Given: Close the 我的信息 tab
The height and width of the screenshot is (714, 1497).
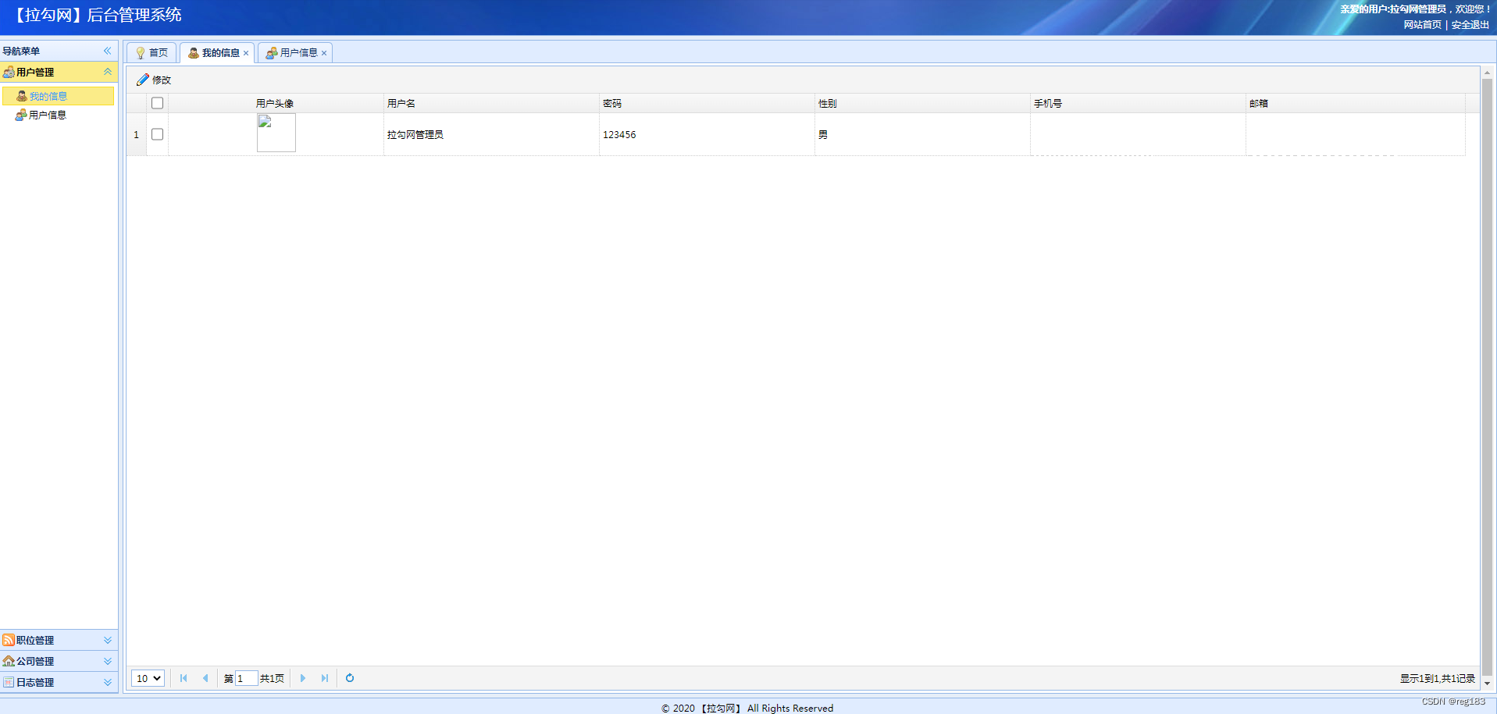Looking at the screenshot, I should (246, 53).
